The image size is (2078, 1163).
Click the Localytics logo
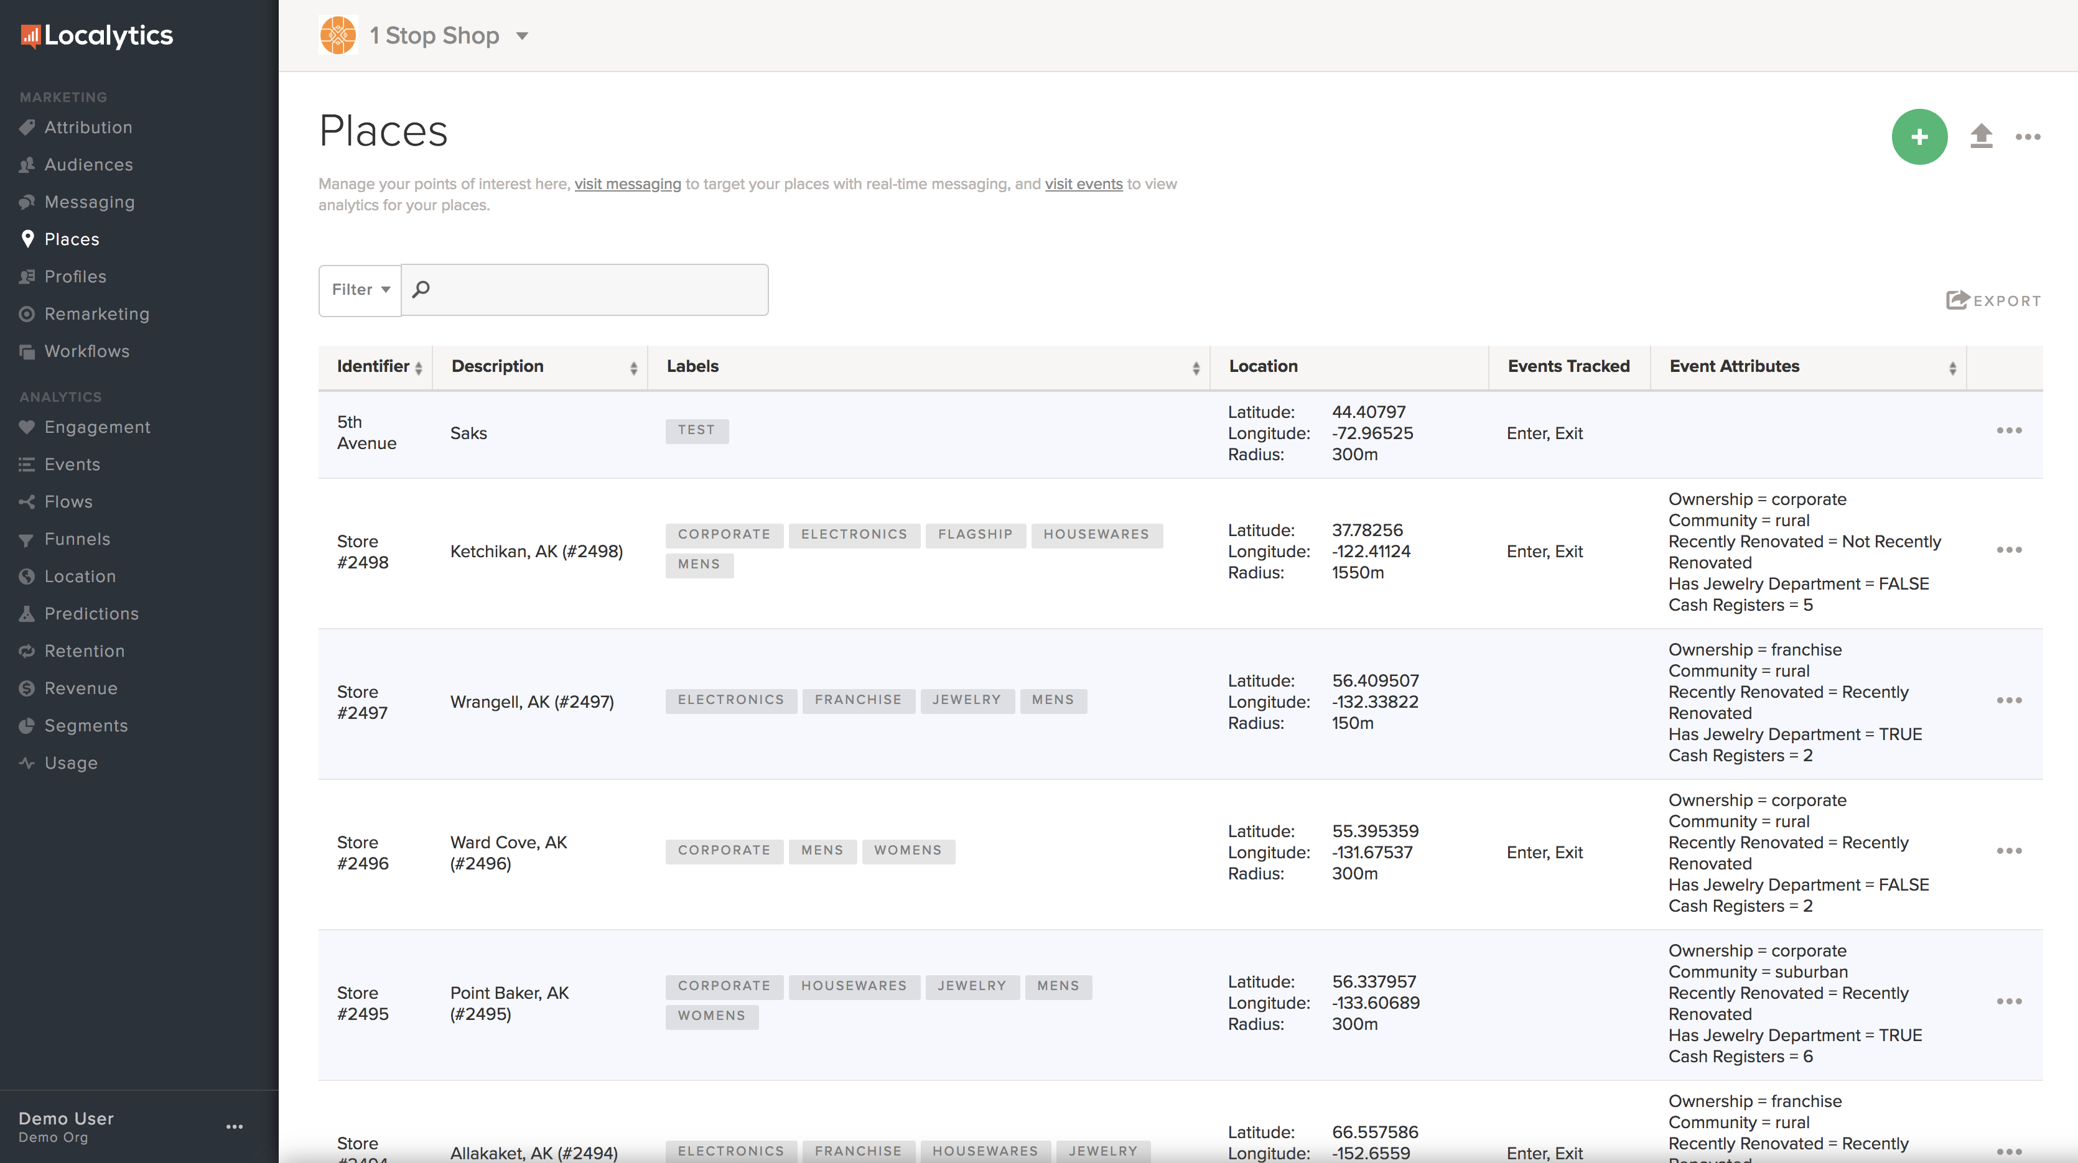click(x=97, y=35)
